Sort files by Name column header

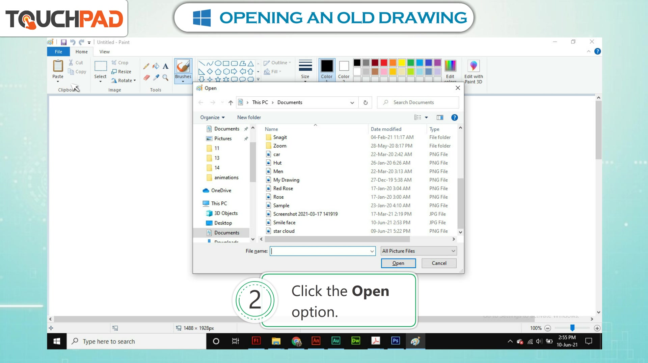(271, 129)
